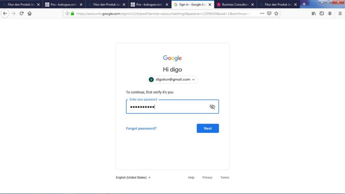Open the Privacy link

point(207,178)
